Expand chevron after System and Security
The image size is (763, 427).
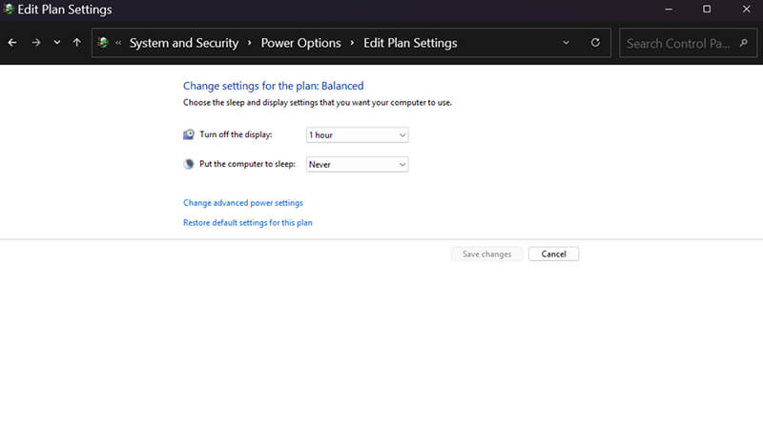(250, 43)
